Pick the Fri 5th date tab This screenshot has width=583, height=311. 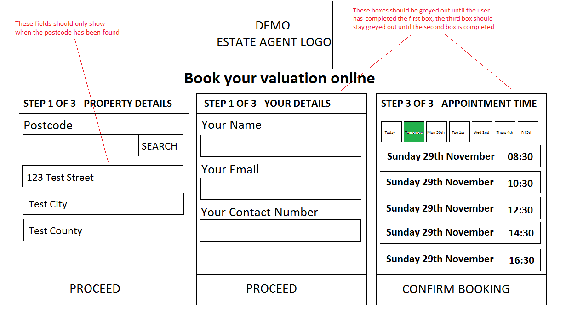[528, 132]
